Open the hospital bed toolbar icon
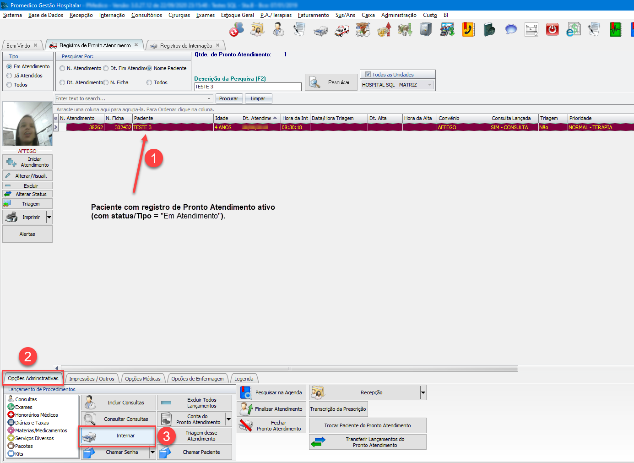Viewport: 634px width, 463px height. (x=320, y=30)
